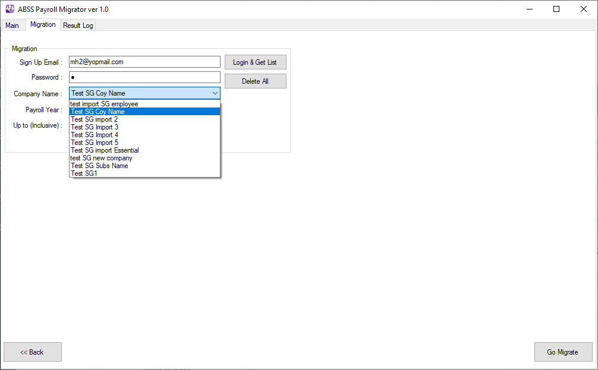Choose 'Test SG Import 3' option
The width and height of the screenshot is (598, 370).
tap(144, 127)
